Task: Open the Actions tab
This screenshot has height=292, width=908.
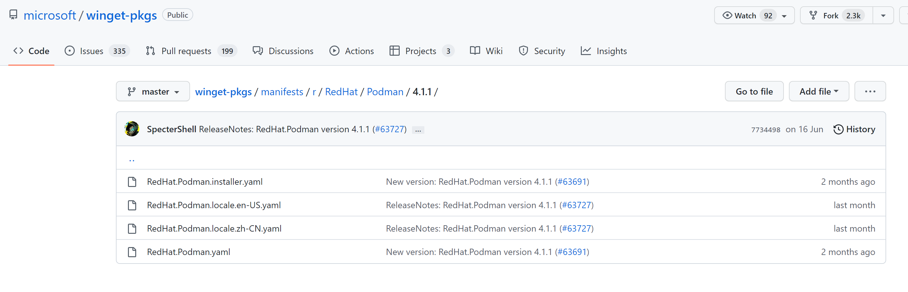Action: point(352,51)
